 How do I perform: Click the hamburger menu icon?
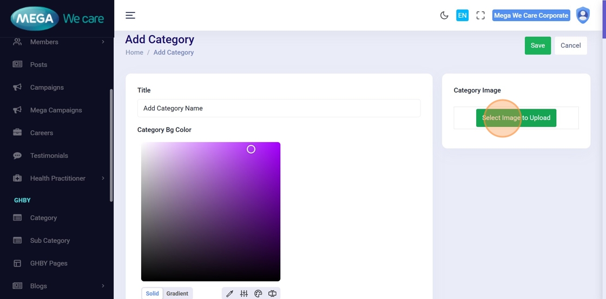[x=130, y=15]
